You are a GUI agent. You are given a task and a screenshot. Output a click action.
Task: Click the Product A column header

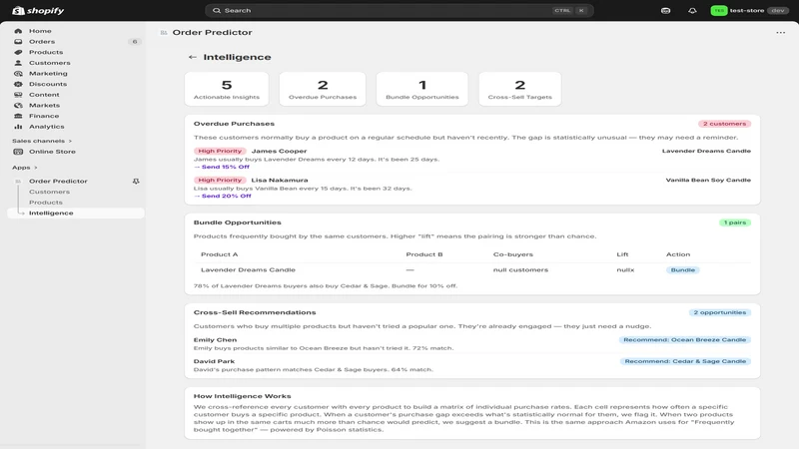(x=219, y=254)
